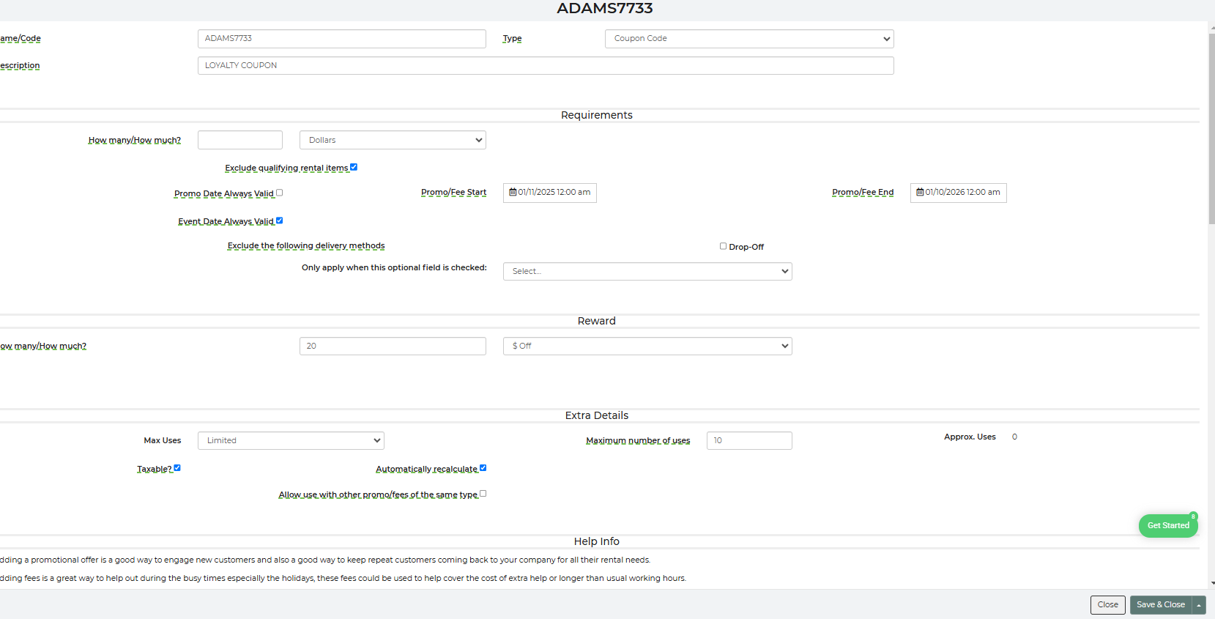Click the Close button

click(1107, 605)
